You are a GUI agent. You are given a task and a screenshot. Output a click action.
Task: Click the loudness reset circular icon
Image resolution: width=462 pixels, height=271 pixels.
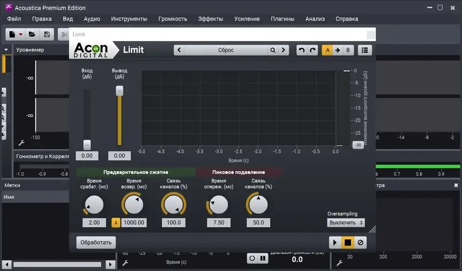click(x=252, y=258)
